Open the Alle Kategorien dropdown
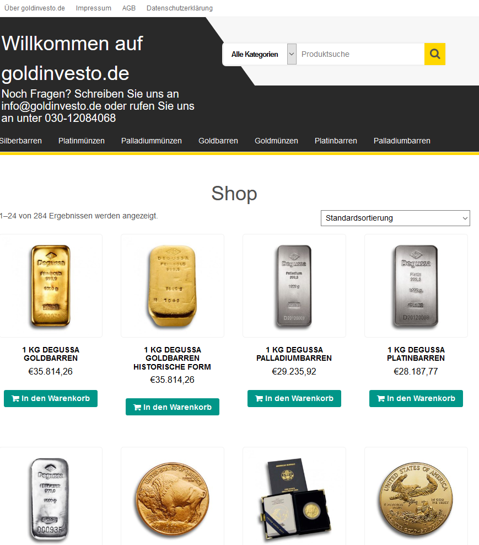Screen dimensions: 479x545 click(260, 54)
